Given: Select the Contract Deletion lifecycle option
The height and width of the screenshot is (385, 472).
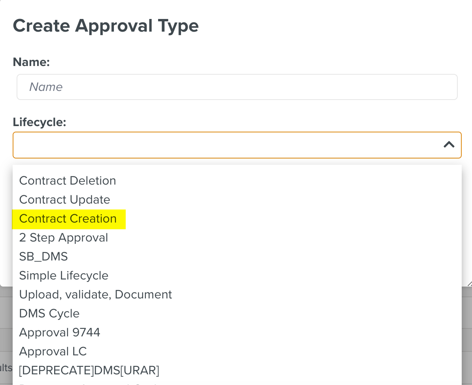Looking at the screenshot, I should pos(68,181).
